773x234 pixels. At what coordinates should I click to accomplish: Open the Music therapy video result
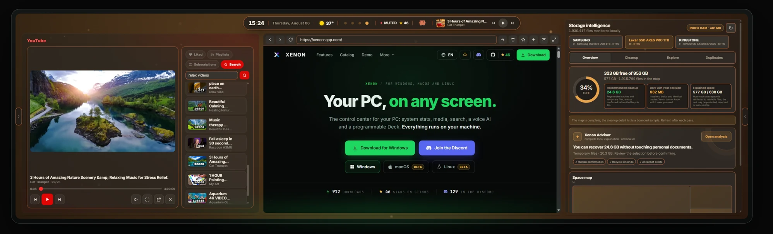click(x=217, y=125)
